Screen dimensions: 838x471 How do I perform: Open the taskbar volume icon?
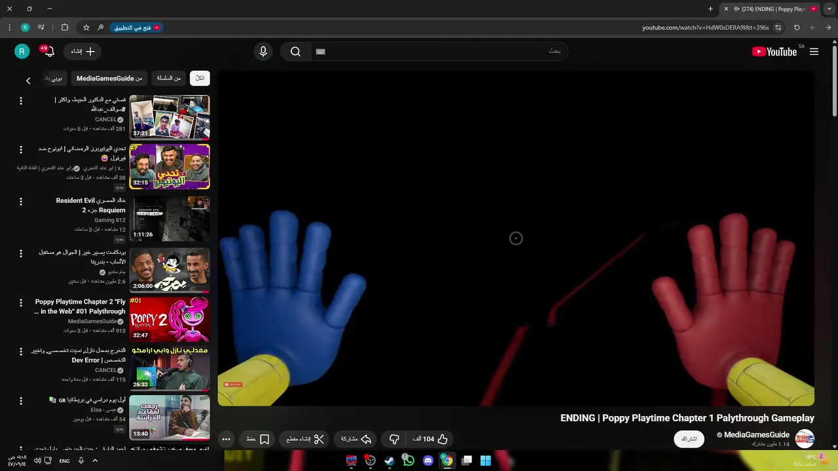pos(37,461)
